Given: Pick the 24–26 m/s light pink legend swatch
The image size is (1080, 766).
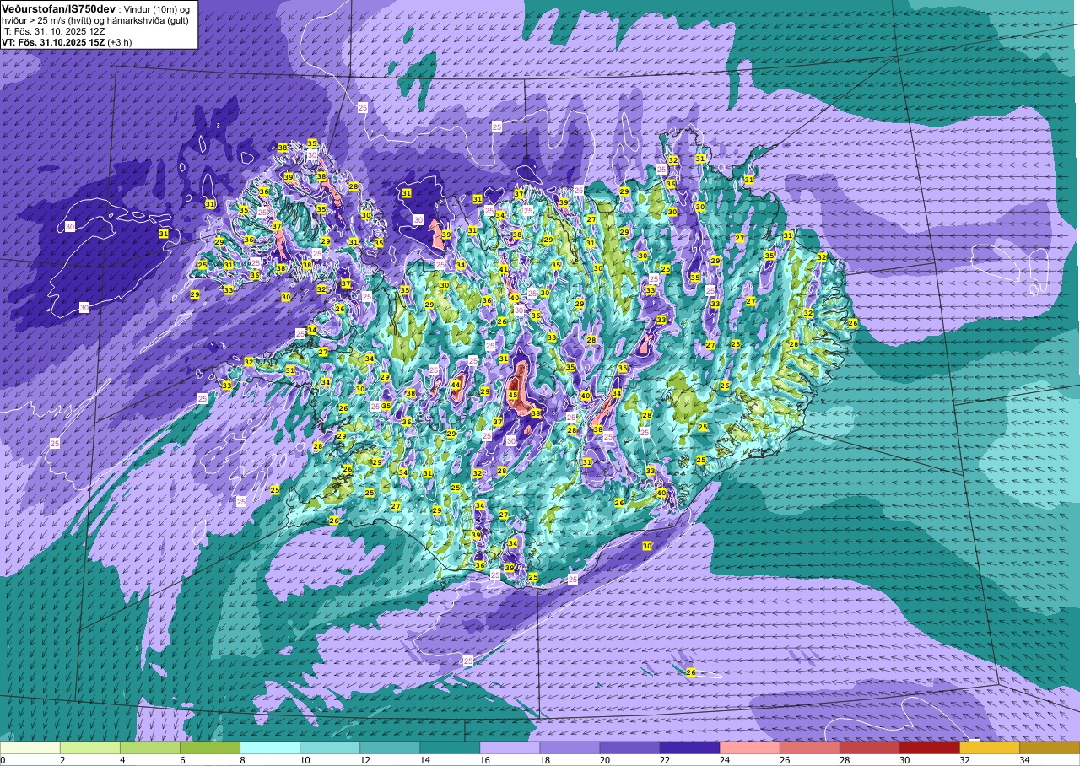Looking at the screenshot, I should (749, 747).
